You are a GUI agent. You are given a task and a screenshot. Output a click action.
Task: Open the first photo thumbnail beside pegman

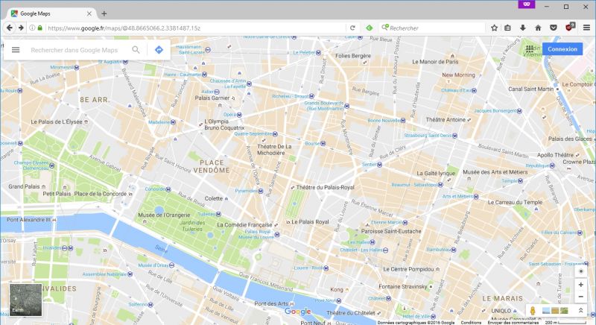click(546, 311)
